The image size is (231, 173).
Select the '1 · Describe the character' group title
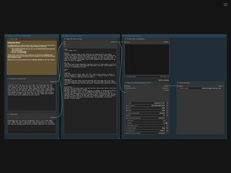(18, 36)
